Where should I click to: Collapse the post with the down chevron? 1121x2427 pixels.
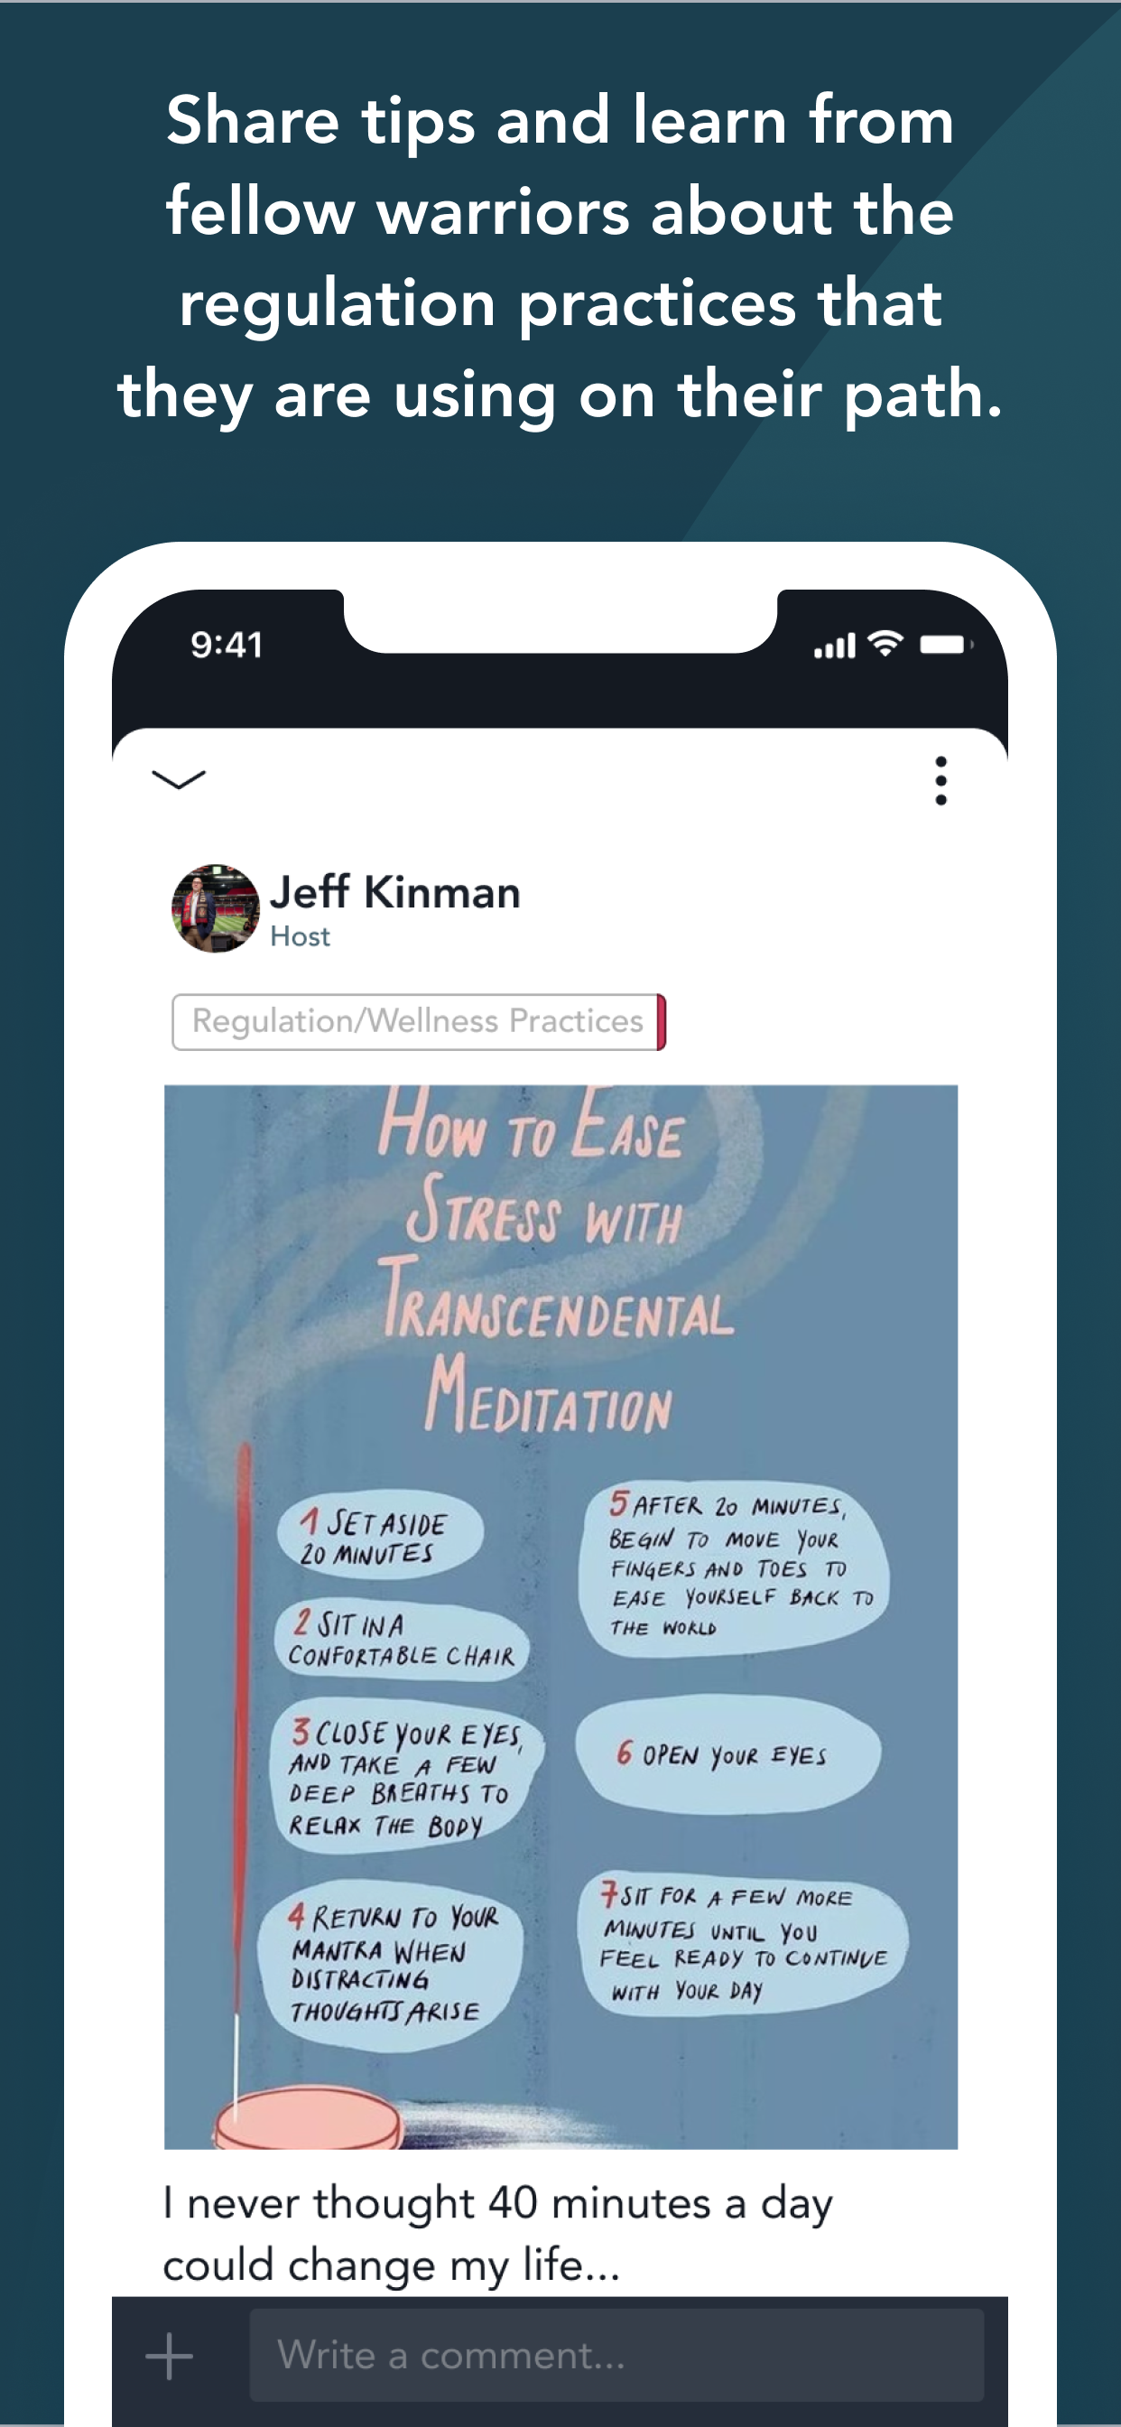coord(178,779)
